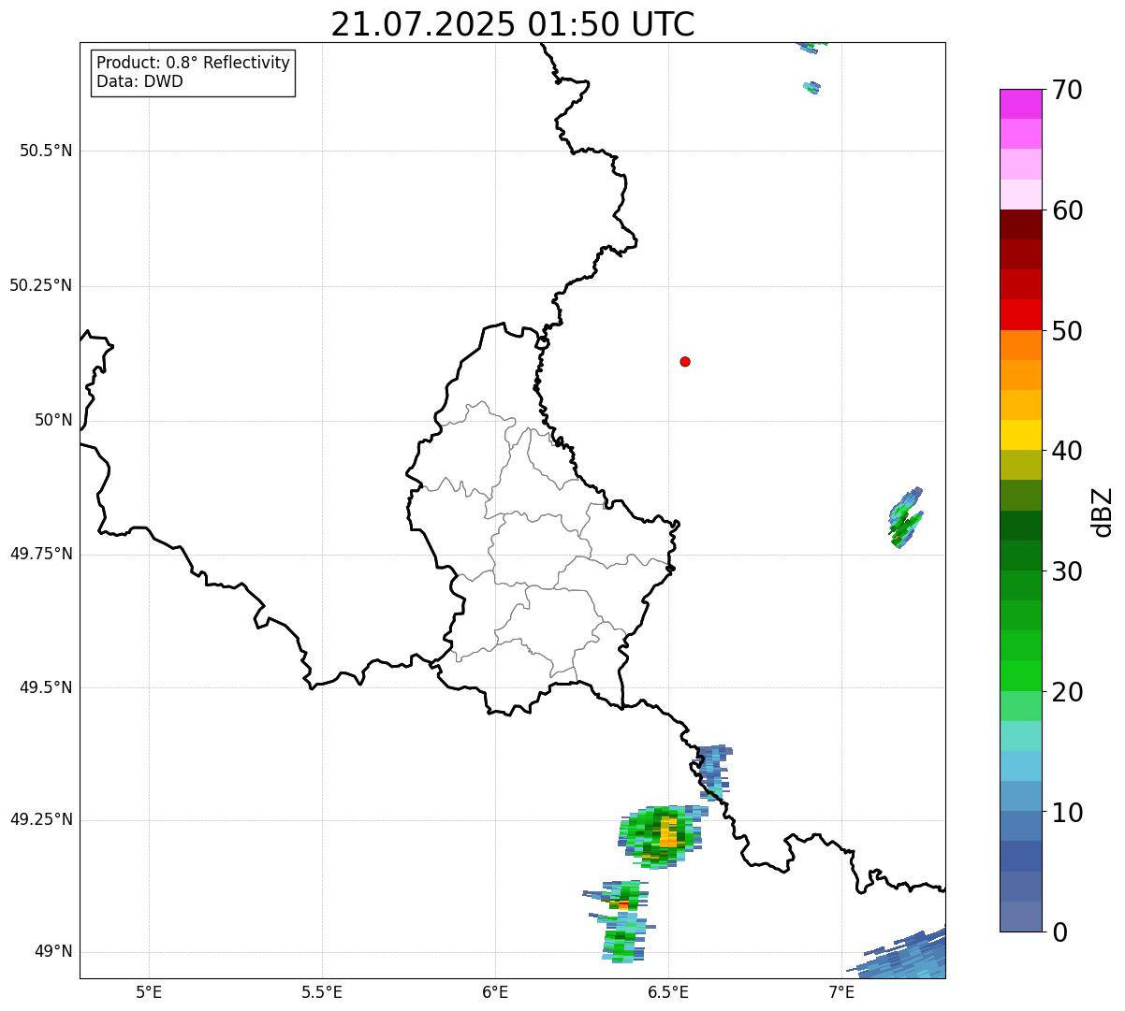1125x1011 pixels.
Task: Click the bright red colorbar segment below 55
Action: pyautogui.click(x=1021, y=315)
